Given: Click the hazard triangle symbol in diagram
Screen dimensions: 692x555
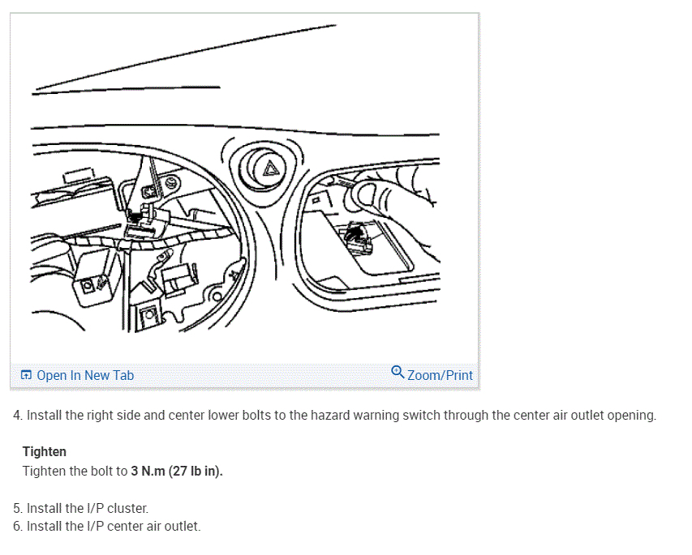Looking at the screenshot, I should (x=270, y=169).
